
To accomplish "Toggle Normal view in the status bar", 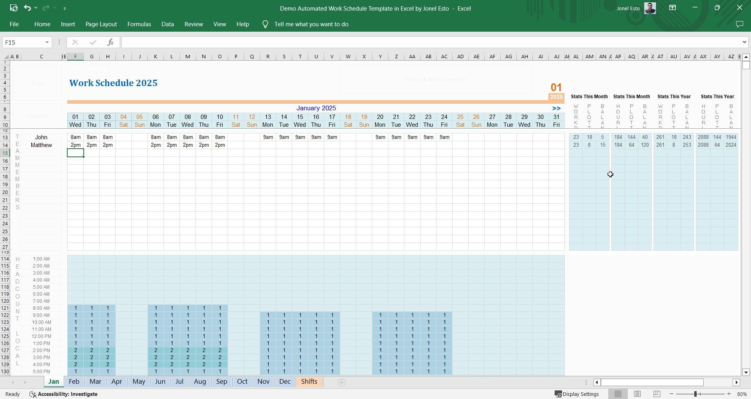I will (x=618, y=394).
